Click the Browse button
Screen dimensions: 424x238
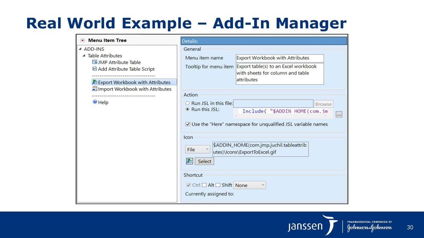pos(323,104)
